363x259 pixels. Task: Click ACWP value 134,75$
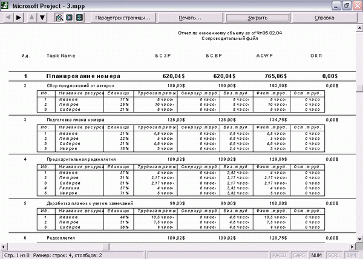(278, 120)
